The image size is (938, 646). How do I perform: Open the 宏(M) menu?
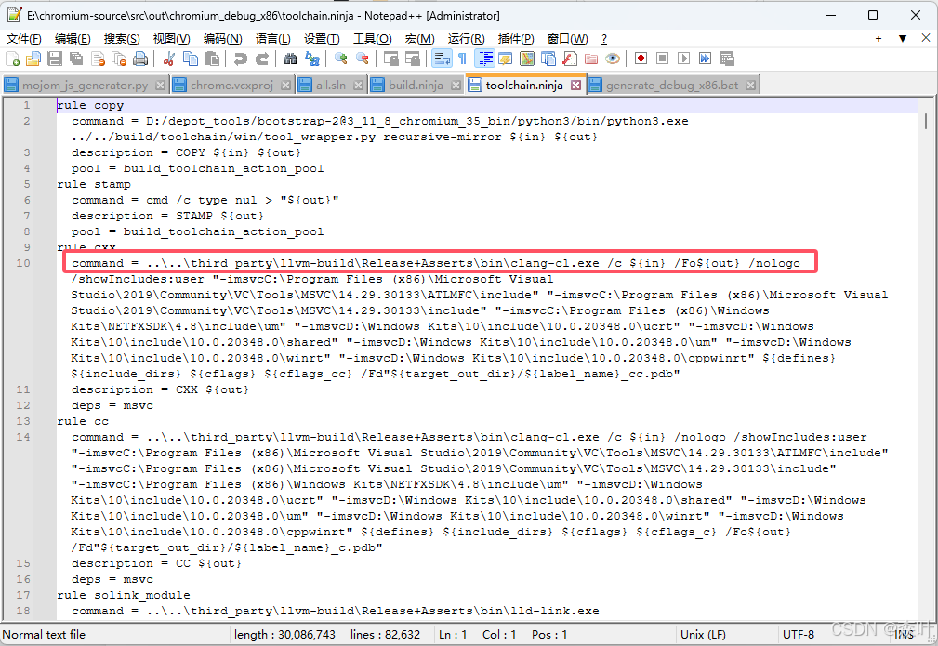419,39
